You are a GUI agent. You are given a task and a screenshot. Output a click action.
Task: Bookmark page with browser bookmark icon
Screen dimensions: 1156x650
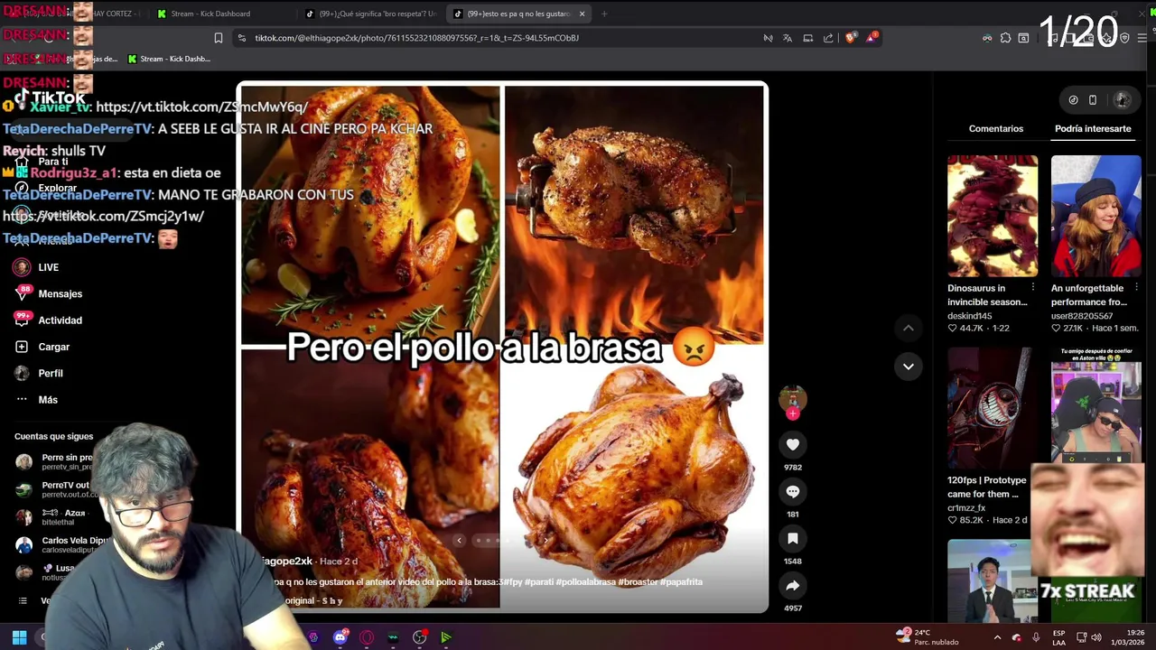[218, 38]
